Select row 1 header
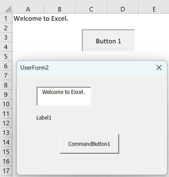This screenshot has height=177, width=169. click(x=6, y=18)
